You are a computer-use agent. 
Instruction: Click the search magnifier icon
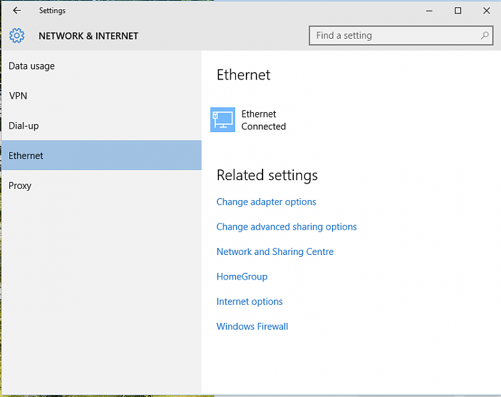pos(485,35)
